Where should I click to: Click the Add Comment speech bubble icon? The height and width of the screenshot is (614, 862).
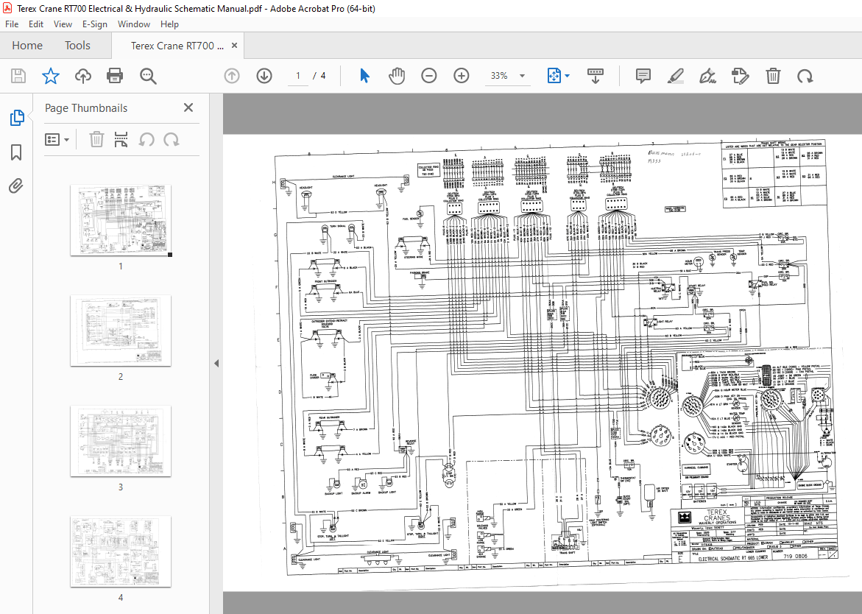pyautogui.click(x=643, y=76)
